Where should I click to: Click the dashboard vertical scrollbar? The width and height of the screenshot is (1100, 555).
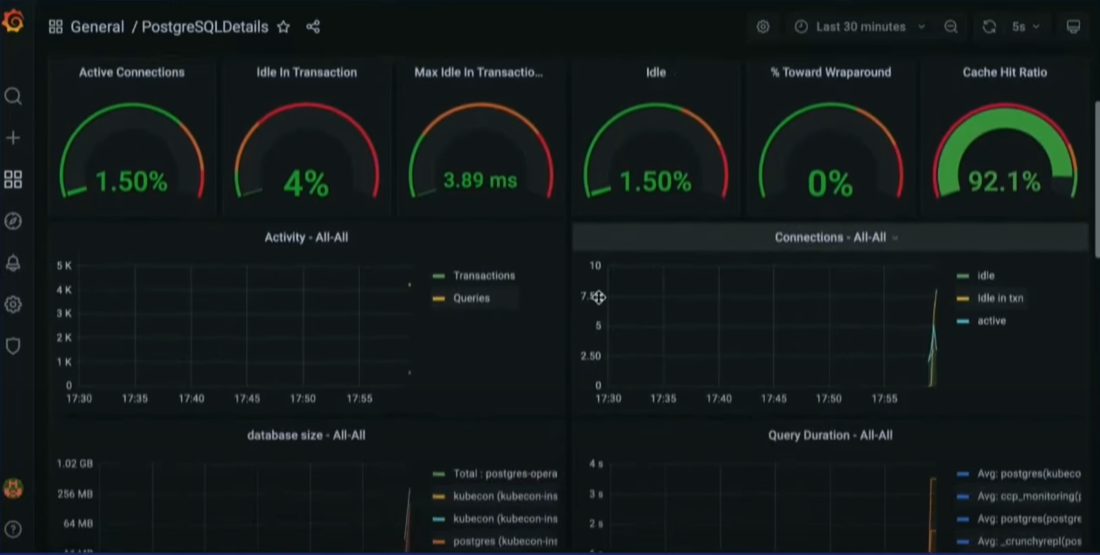[1097, 178]
